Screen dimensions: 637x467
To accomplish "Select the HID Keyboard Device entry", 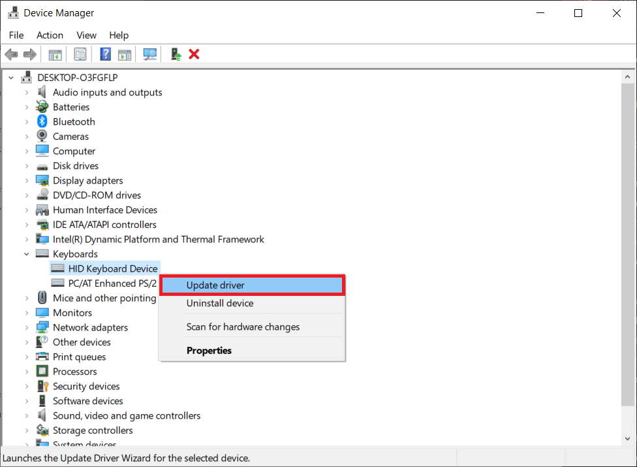I will (x=111, y=268).
